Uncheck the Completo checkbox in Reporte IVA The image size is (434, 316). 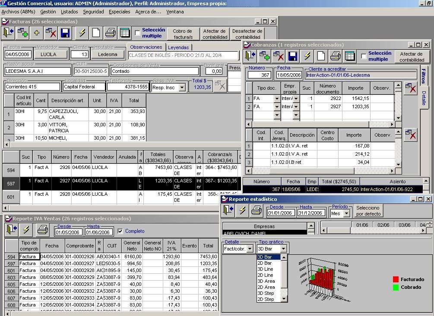[x=120, y=231]
